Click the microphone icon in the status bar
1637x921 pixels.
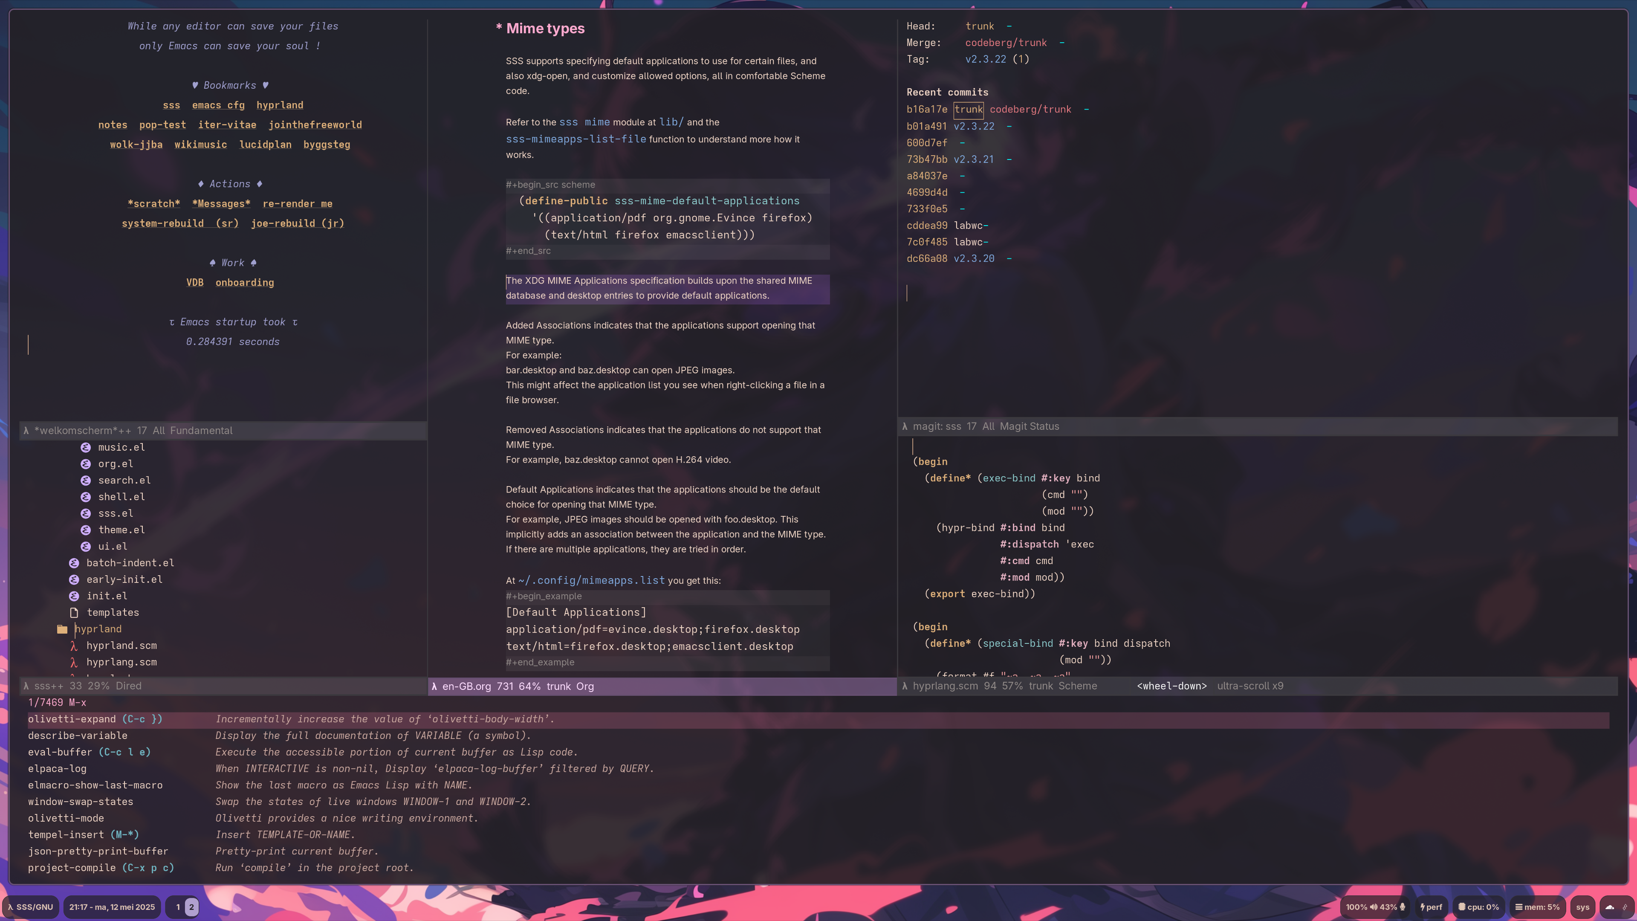1403,907
